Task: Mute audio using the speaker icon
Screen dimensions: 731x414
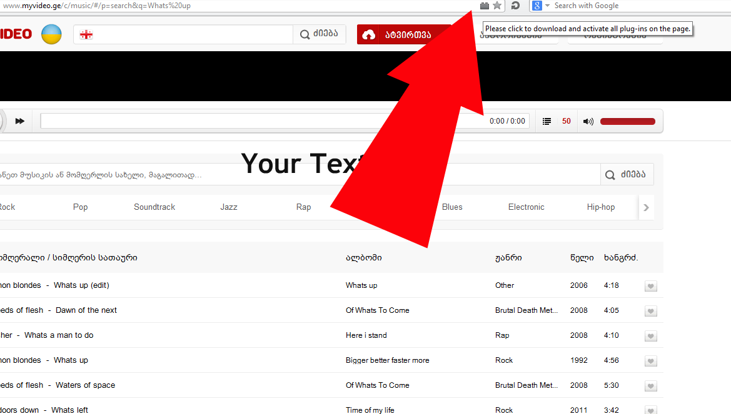Action: coord(588,122)
